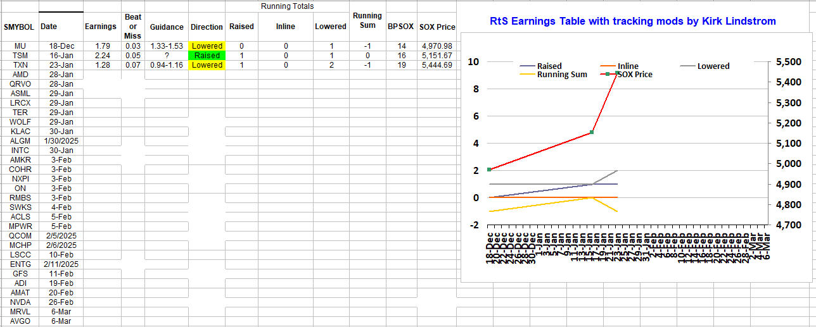Select the MU earnings value 1.79
This screenshot has width=816, height=327.
101,46
